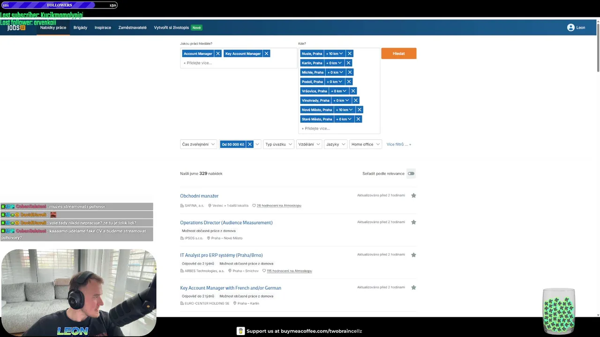Go to the Jobs.cz logo homepage
This screenshot has width=600, height=337.
pyautogui.click(x=16, y=28)
